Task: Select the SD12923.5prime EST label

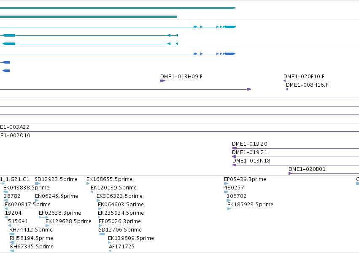Action: click(56, 179)
